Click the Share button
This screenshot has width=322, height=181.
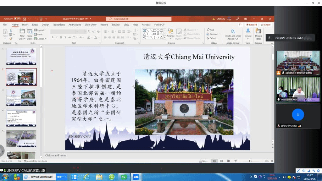coord(266,25)
